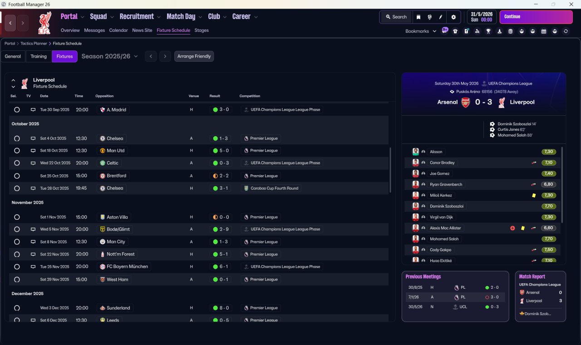Open the Portal breadcrumb link
This screenshot has height=345, width=581.
click(x=10, y=44)
